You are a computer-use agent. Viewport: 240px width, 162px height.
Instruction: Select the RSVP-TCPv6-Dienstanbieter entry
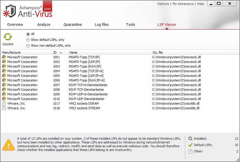coord(88,85)
